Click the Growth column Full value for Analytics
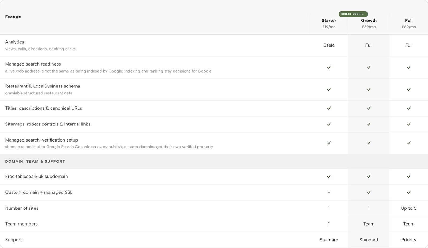 pos(369,45)
